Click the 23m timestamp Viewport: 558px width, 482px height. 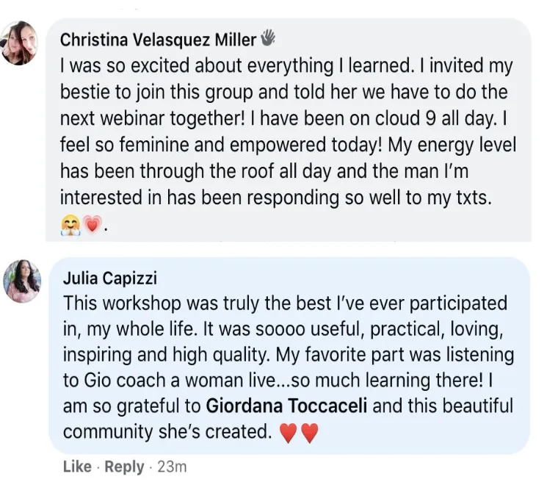(x=172, y=467)
